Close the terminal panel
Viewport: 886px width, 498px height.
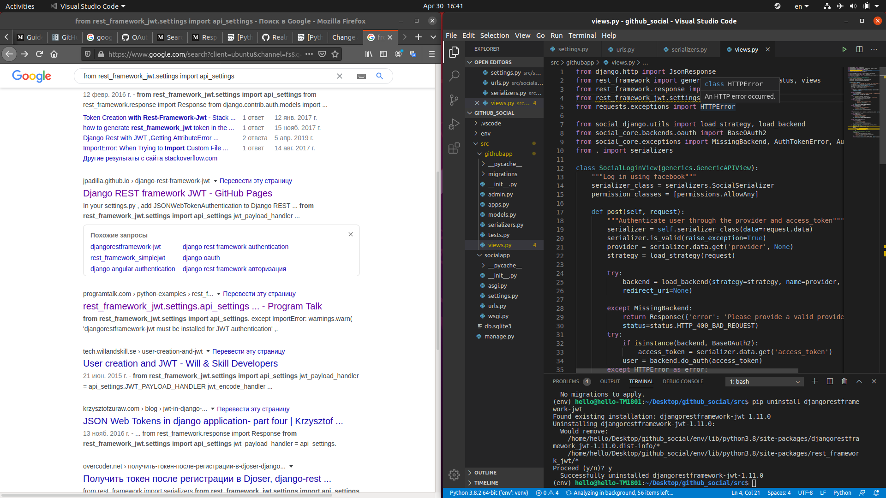874,381
